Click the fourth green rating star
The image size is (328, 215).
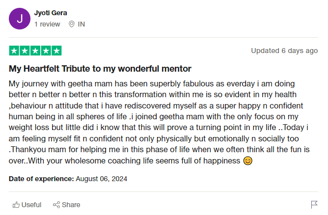(x=46, y=51)
